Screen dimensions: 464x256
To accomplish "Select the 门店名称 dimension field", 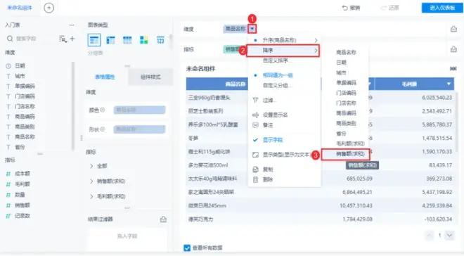I will pos(25,106).
